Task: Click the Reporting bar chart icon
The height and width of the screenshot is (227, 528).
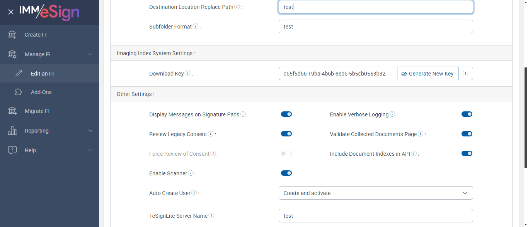Action: coord(12,131)
